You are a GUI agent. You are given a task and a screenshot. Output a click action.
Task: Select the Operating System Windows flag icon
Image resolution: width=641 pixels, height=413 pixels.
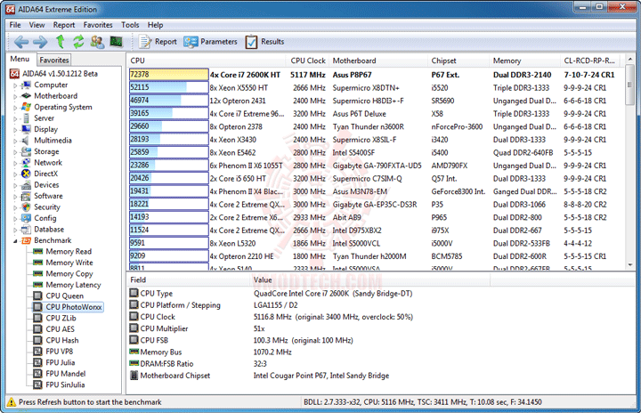(x=26, y=107)
